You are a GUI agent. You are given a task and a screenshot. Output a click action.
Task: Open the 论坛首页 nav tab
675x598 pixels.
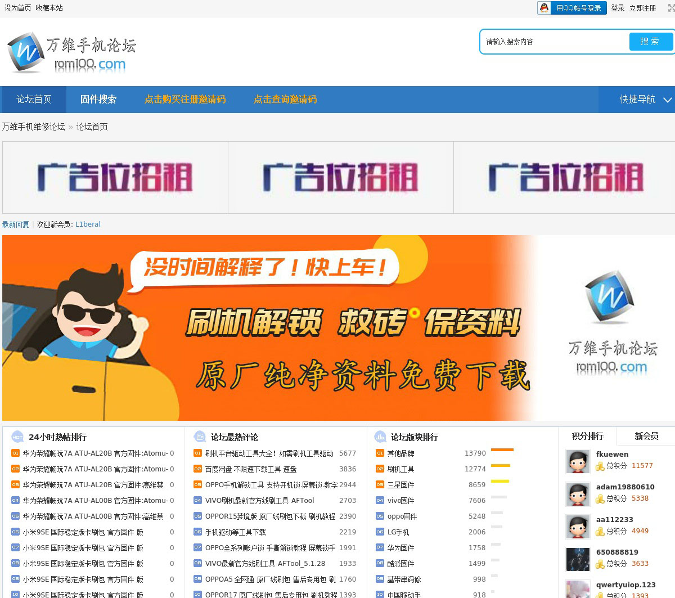pos(34,100)
